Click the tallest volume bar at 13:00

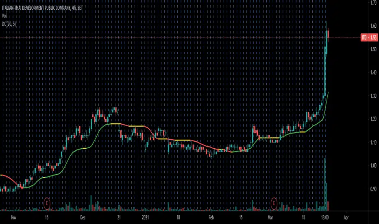(325, 184)
